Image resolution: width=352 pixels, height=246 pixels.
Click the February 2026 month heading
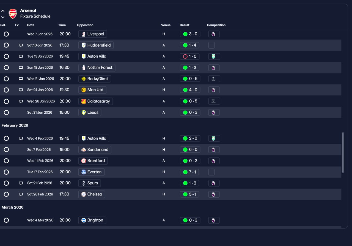pyautogui.click(x=15, y=125)
